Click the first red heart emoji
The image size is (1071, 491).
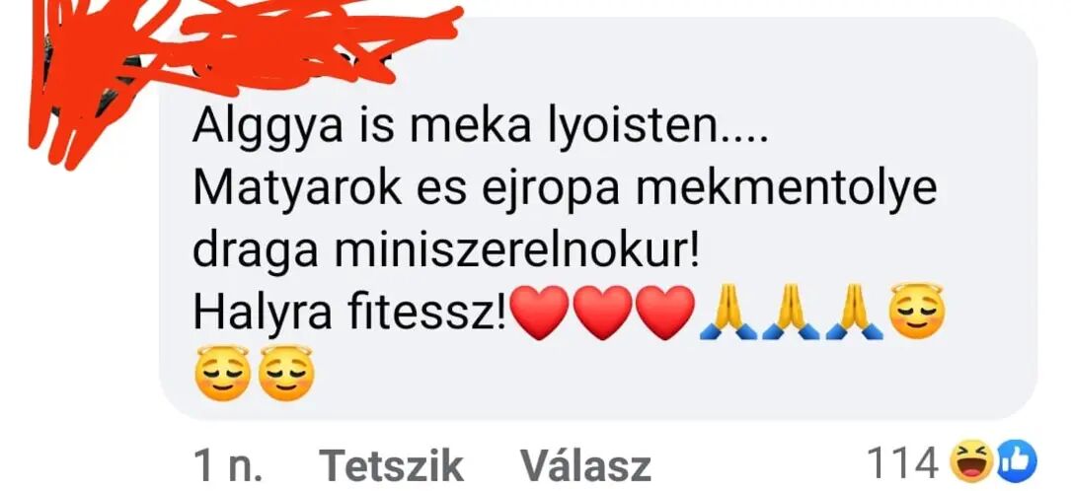[540, 313]
